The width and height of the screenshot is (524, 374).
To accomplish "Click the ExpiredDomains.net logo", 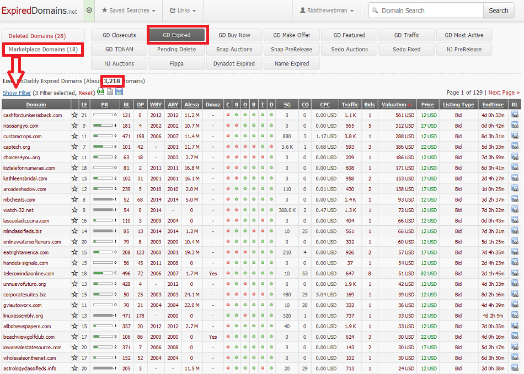I will point(39,10).
